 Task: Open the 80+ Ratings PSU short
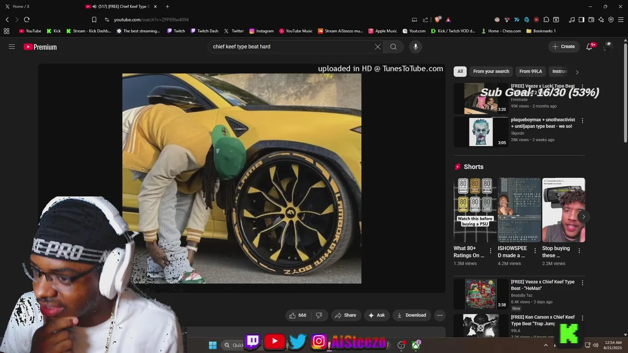[x=475, y=210]
